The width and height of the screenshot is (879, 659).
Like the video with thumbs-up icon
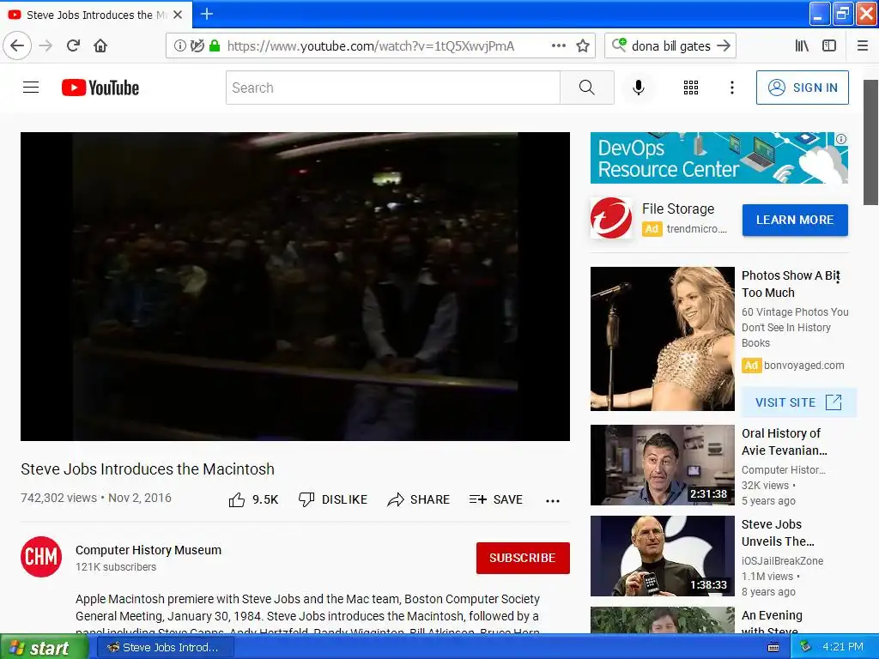(x=253, y=499)
